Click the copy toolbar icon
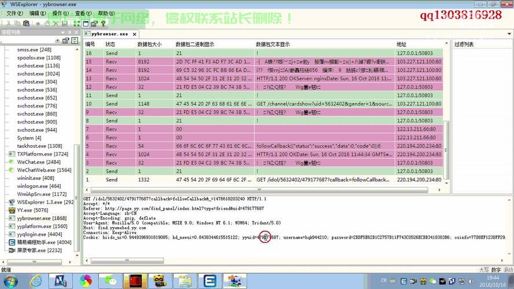 17,24
